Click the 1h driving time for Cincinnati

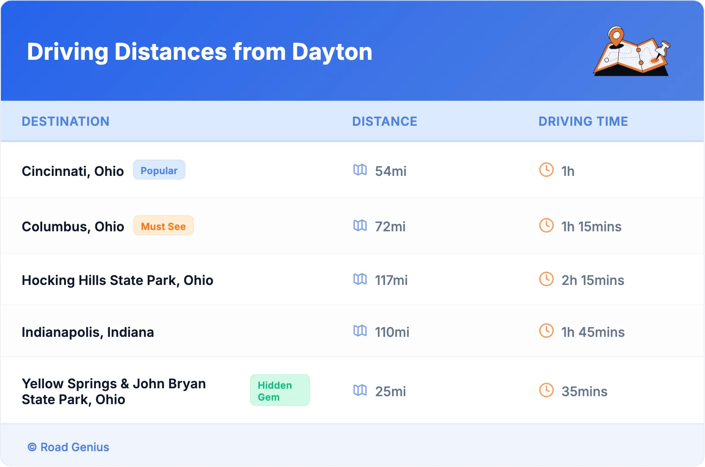[568, 171]
